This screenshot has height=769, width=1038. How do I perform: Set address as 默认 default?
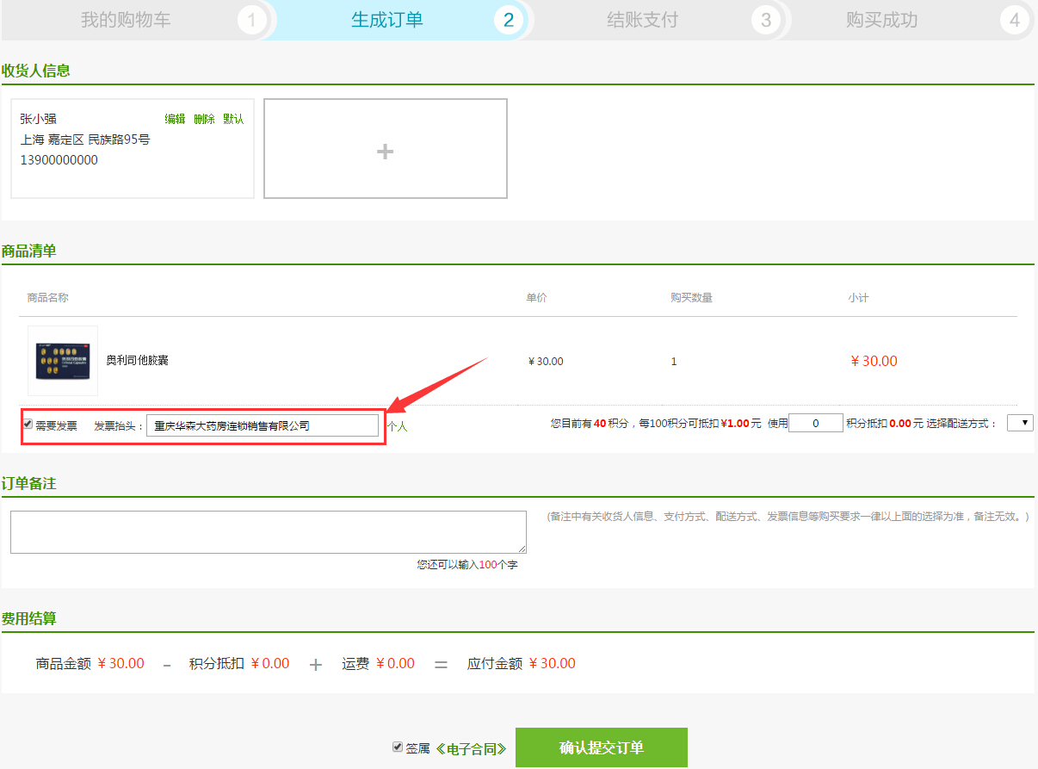(x=233, y=119)
